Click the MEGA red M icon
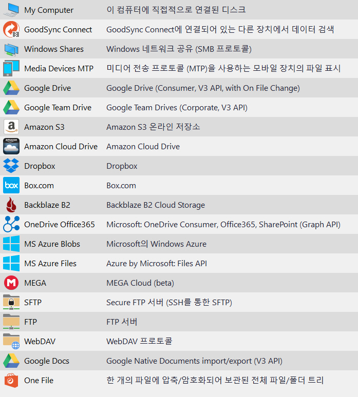Screen dimensions: 358x397 (x=11, y=283)
